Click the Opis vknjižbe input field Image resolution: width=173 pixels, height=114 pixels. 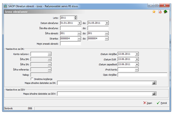pyautogui.click(x=142, y=75)
